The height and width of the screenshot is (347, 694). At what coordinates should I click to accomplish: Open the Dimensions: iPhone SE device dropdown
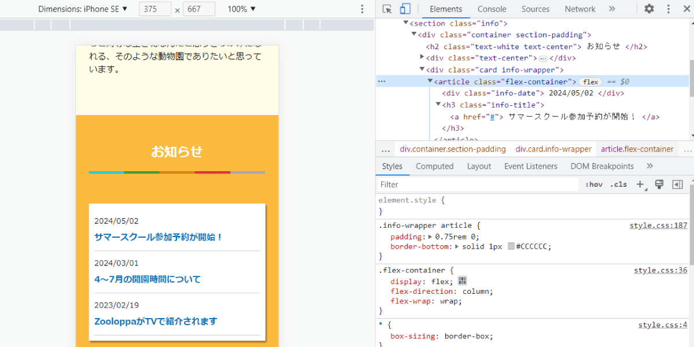[x=83, y=9]
